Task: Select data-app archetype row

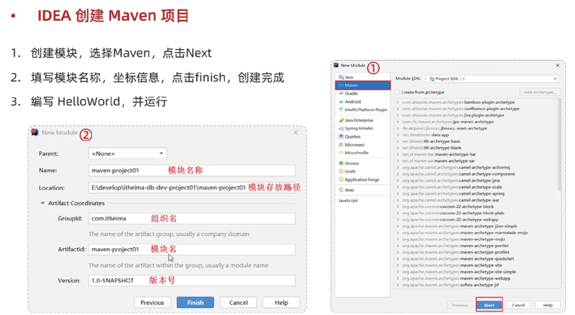Action: click(475, 135)
